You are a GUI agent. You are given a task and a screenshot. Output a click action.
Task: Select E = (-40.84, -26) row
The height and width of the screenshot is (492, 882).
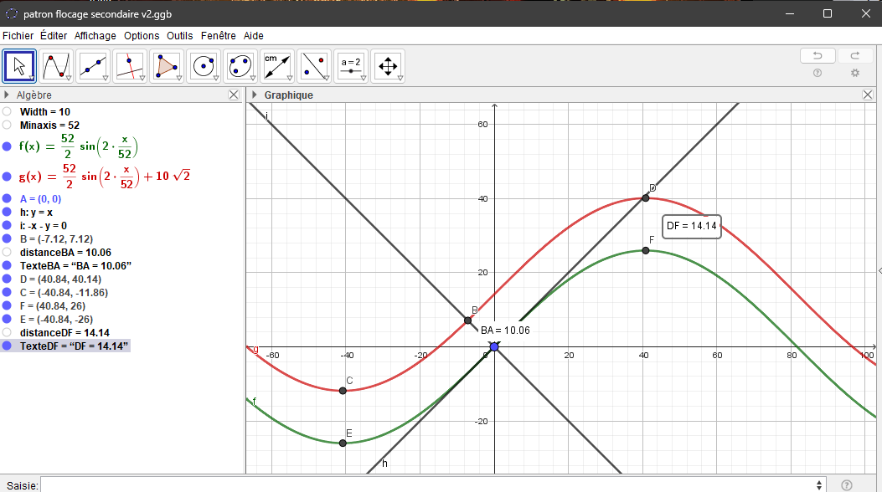point(56,320)
